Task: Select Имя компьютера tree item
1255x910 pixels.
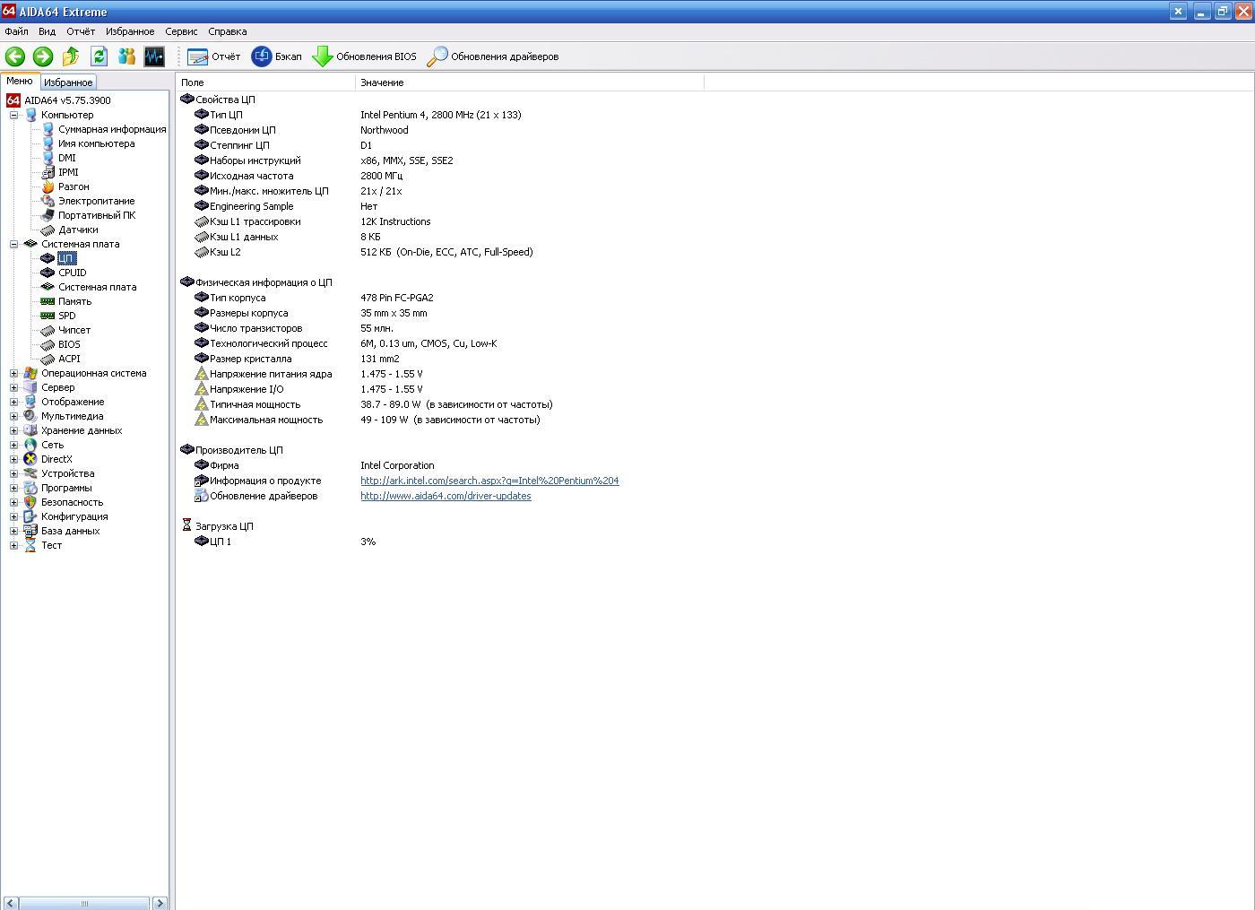Action: pos(97,143)
